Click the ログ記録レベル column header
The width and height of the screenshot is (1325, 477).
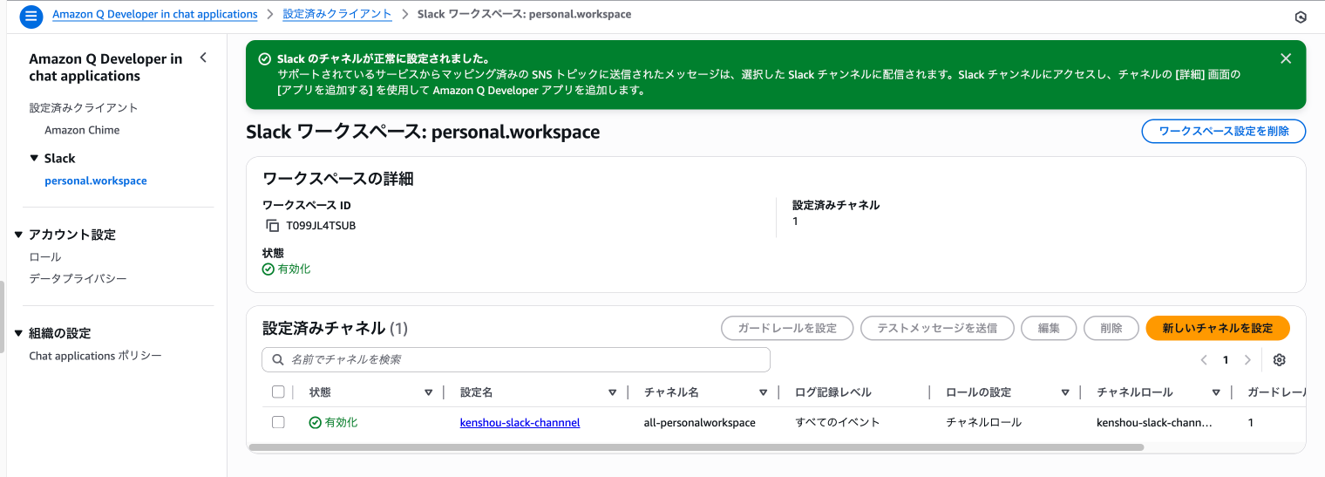[x=832, y=392]
